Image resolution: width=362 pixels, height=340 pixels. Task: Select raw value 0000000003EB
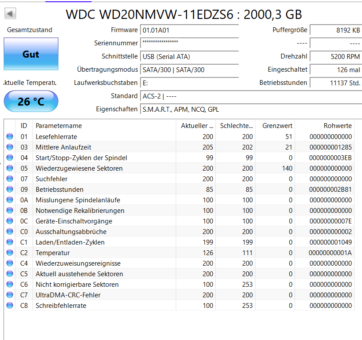pyautogui.click(x=331, y=158)
